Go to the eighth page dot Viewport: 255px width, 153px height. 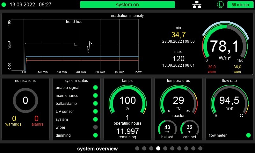(186, 148)
